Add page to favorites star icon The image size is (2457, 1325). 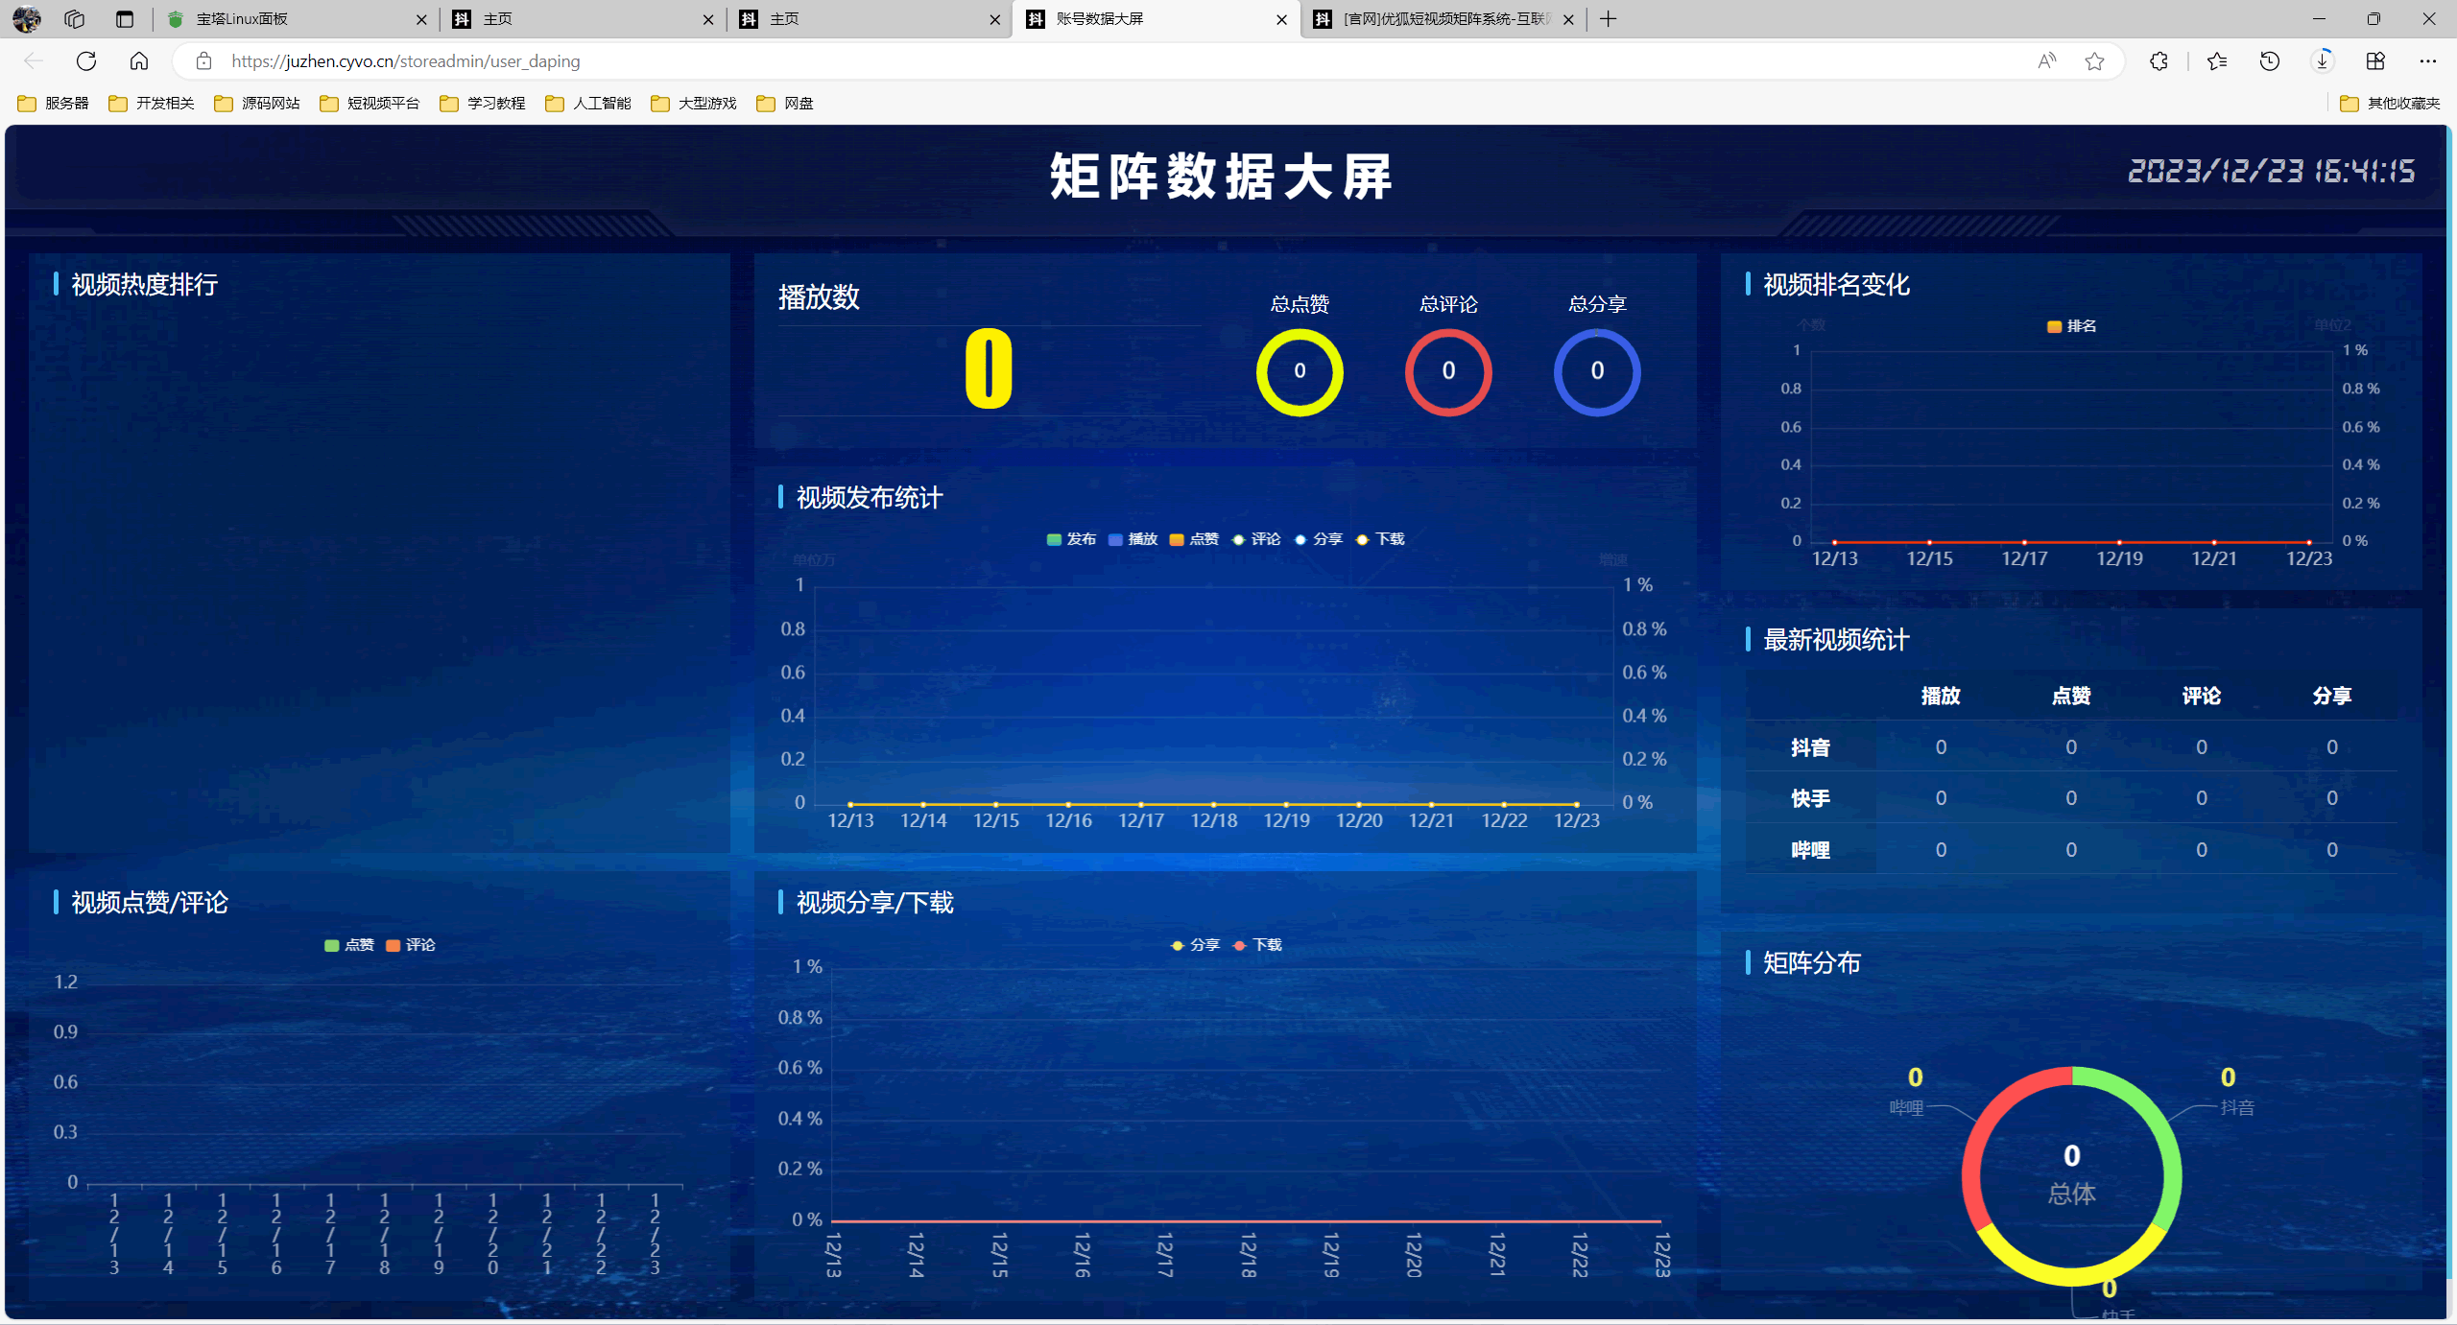pyautogui.click(x=2094, y=61)
